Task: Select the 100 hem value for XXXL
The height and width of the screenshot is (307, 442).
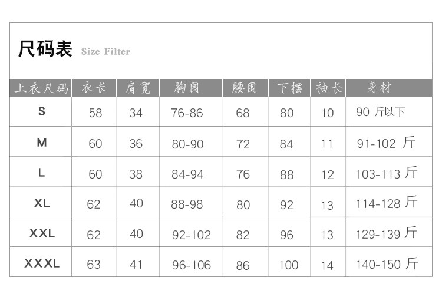Action: click(288, 265)
